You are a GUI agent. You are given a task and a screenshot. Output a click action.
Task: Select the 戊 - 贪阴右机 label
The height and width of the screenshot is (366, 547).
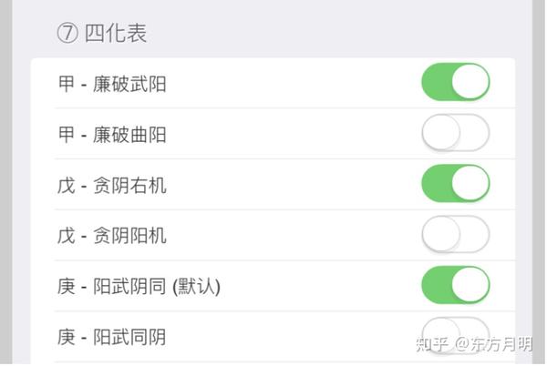[112, 186]
